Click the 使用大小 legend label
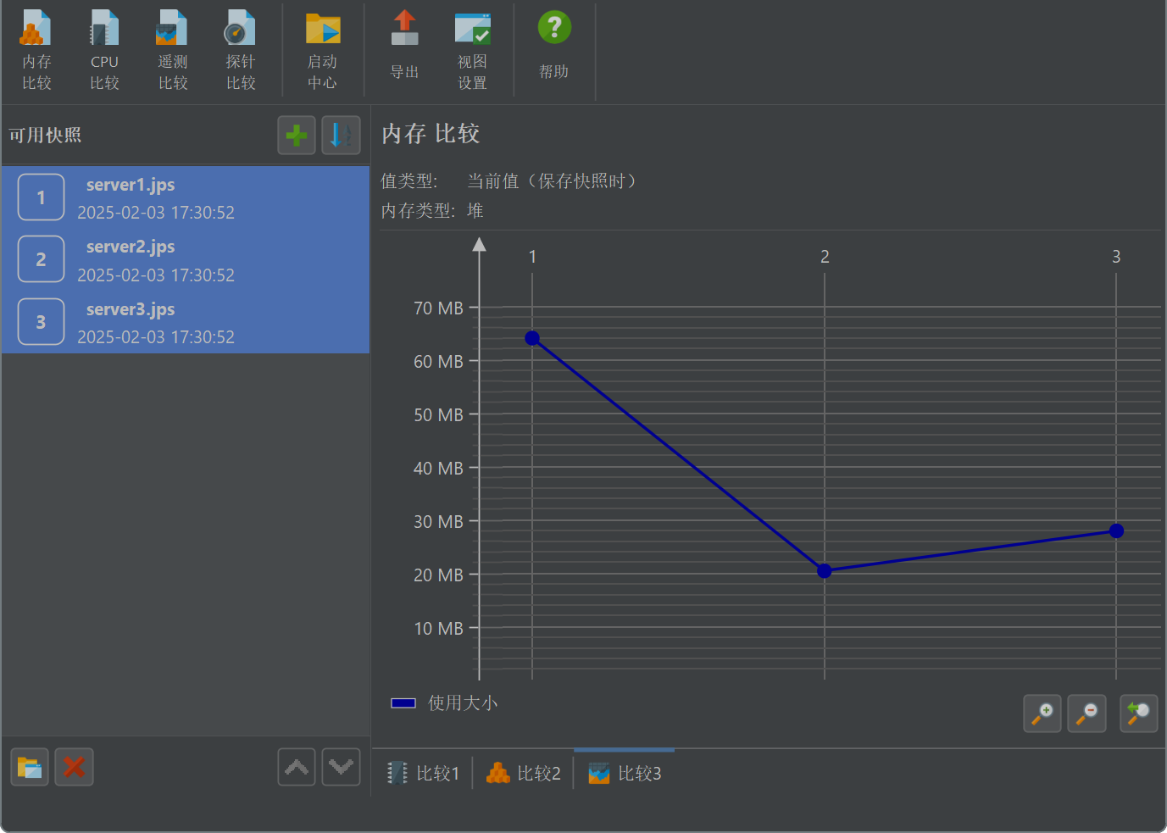The width and height of the screenshot is (1167, 833). coord(463,703)
